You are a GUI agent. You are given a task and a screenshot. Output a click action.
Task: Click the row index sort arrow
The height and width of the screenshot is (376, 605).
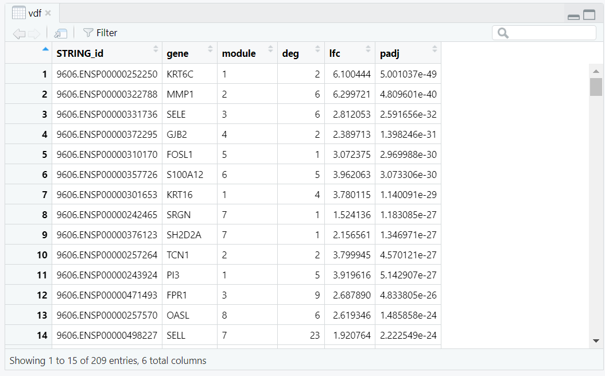pos(45,49)
